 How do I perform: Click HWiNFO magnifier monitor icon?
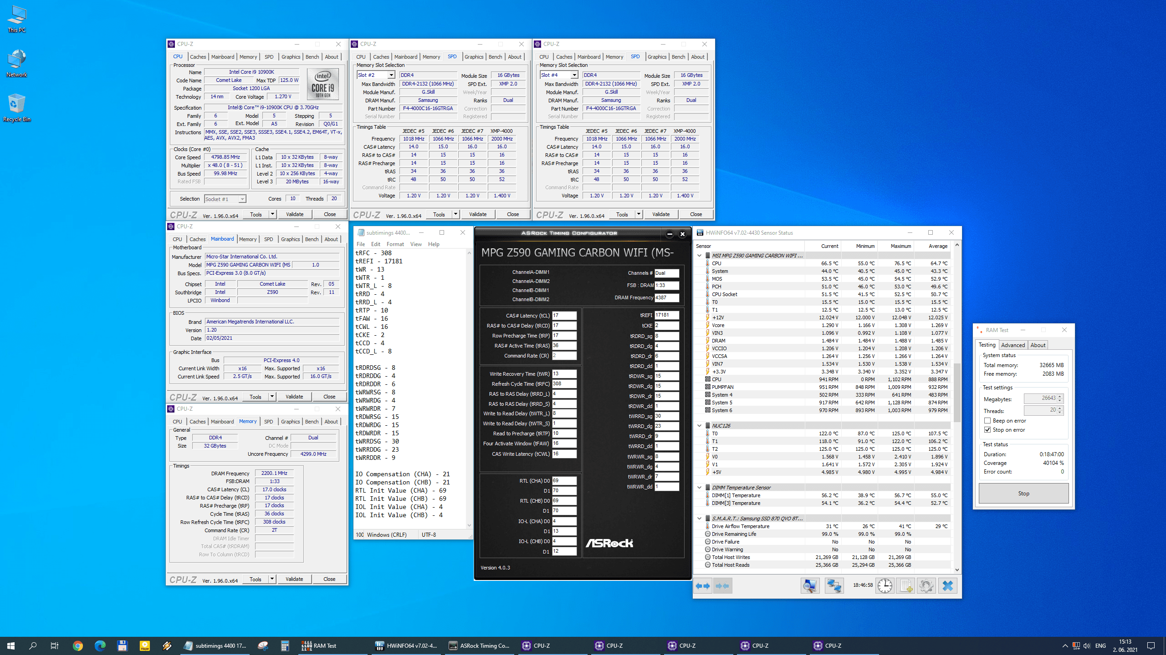point(810,586)
